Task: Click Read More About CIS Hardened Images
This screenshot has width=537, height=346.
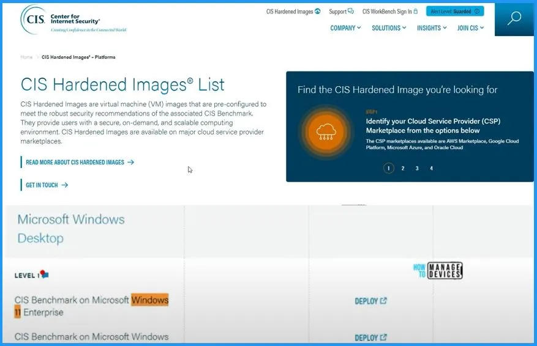Action: [79, 163]
